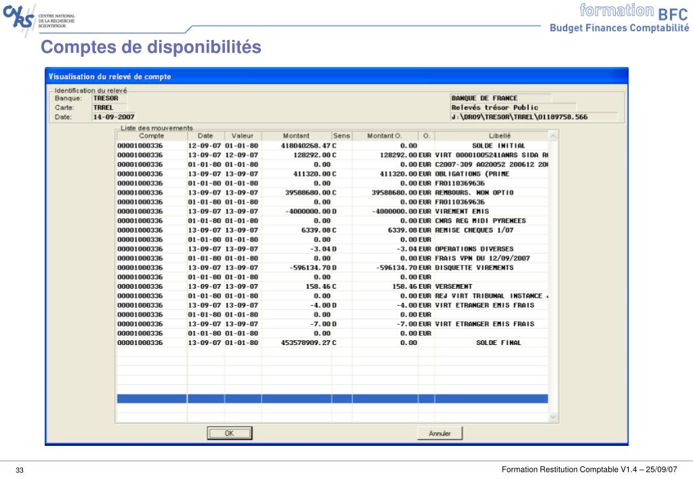Click Montant value -4.00
This screenshot has width=693, height=479.
[320, 305]
